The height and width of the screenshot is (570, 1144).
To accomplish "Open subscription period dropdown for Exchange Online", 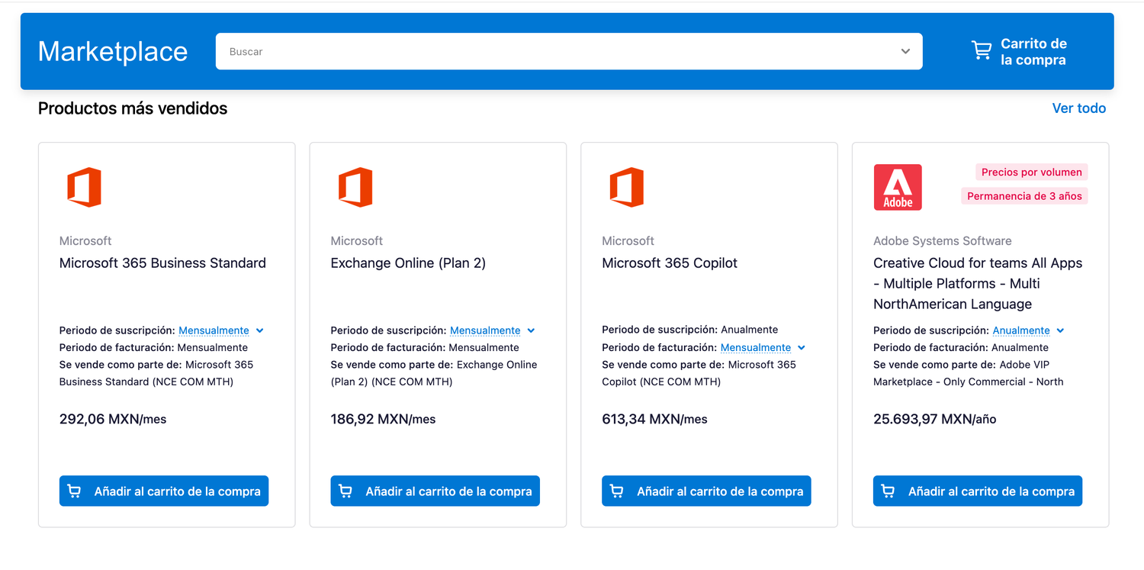I will 493,330.
